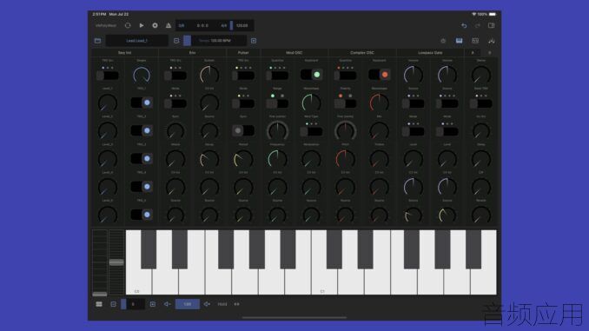Click the Mod OSC Fine tuning knob
The width and height of the screenshot is (589, 331).
277,130
